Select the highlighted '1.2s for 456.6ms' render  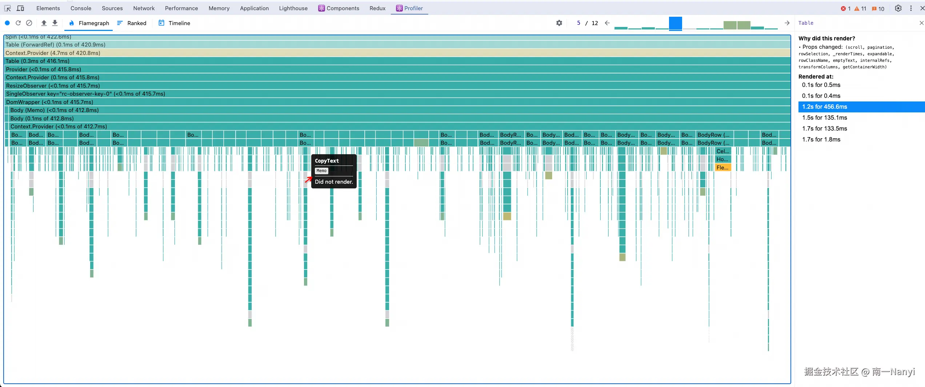(861, 107)
